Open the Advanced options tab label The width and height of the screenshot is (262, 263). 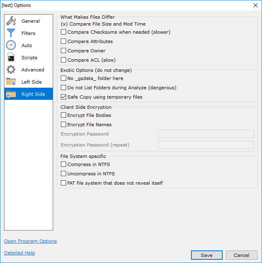pos(33,70)
